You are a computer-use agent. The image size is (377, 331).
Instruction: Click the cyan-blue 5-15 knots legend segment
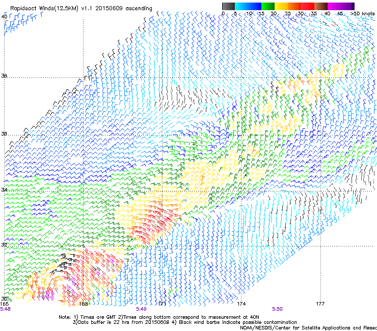pos(248,6)
